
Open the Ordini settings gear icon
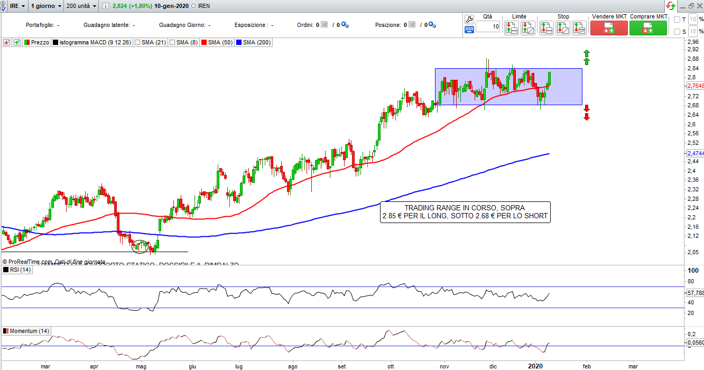(345, 25)
